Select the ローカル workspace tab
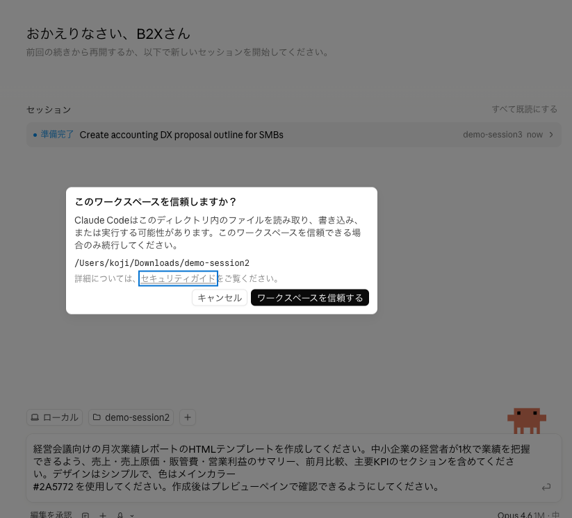Viewport: 572px width, 518px height. pos(54,417)
